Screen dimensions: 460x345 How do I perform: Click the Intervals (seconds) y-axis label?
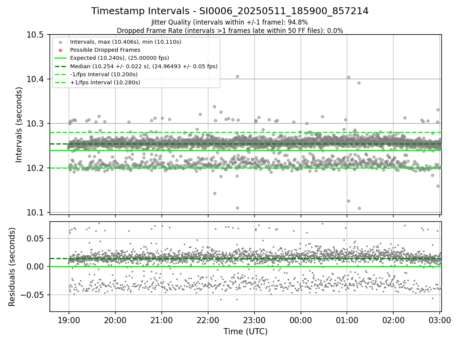pos(19,124)
